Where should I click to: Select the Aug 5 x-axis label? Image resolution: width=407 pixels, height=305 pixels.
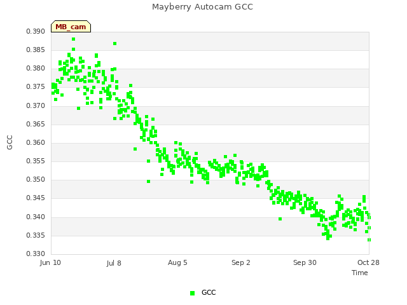pos(177,262)
